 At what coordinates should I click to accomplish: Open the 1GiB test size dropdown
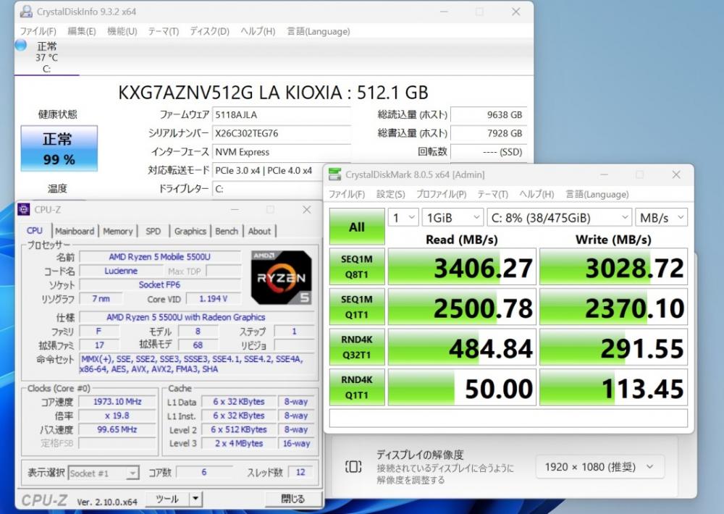(x=452, y=217)
